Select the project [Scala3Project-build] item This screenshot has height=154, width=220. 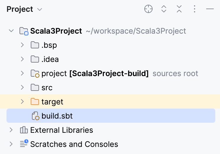tap(95, 73)
